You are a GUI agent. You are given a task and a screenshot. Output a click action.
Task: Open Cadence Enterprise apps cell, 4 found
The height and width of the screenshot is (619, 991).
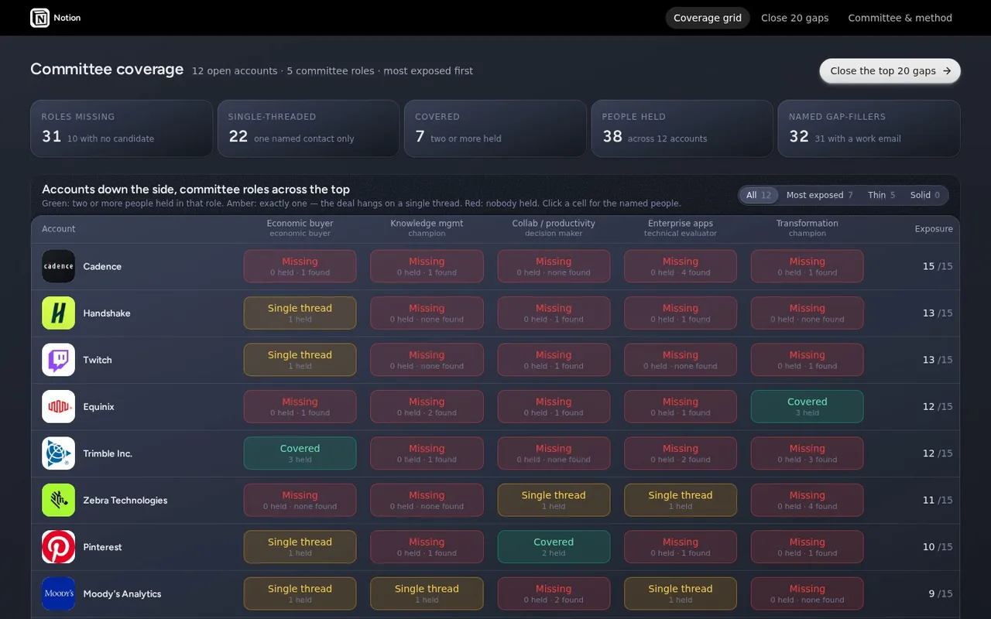pos(681,266)
